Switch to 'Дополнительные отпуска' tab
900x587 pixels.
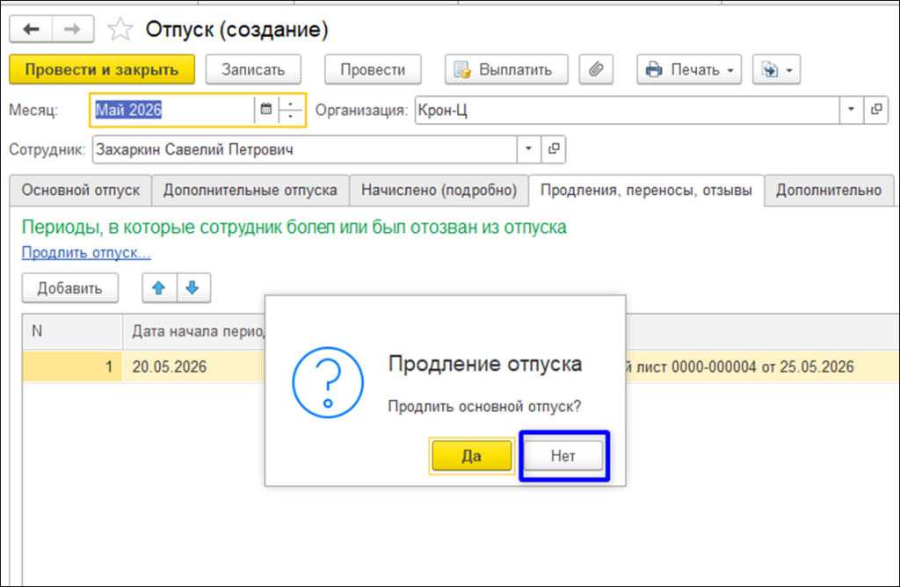pos(250,191)
